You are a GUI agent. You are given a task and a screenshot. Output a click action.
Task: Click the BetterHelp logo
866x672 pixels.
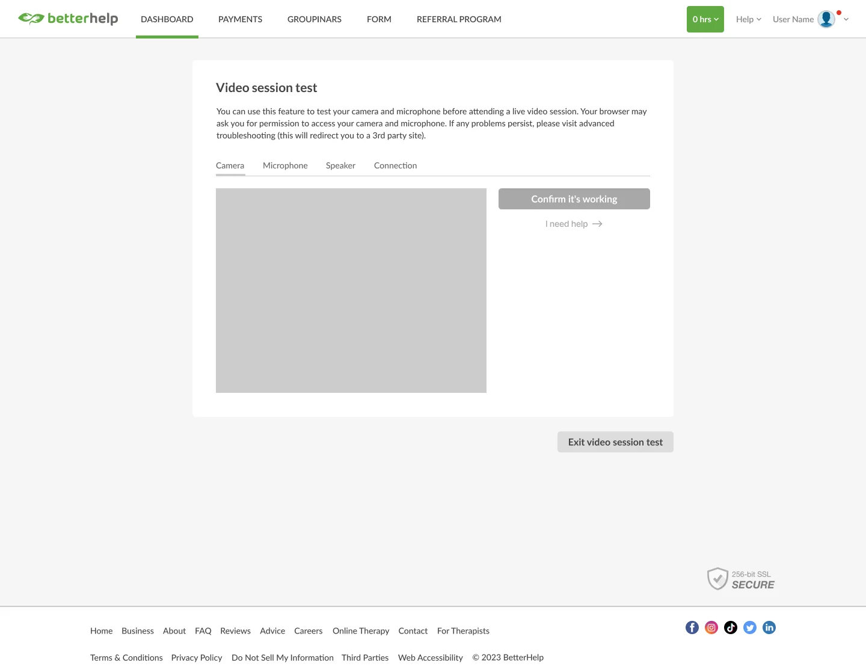coord(68,19)
